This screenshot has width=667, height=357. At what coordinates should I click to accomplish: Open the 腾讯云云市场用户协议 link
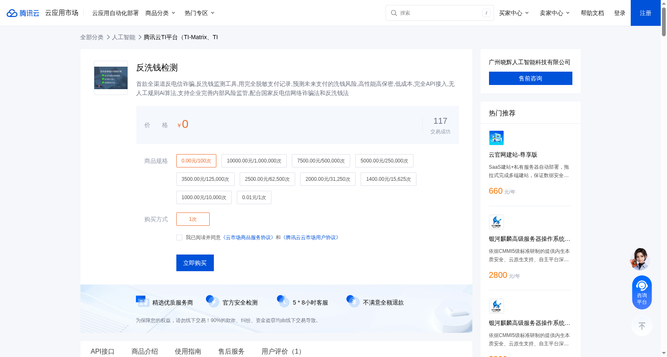pyautogui.click(x=311, y=237)
